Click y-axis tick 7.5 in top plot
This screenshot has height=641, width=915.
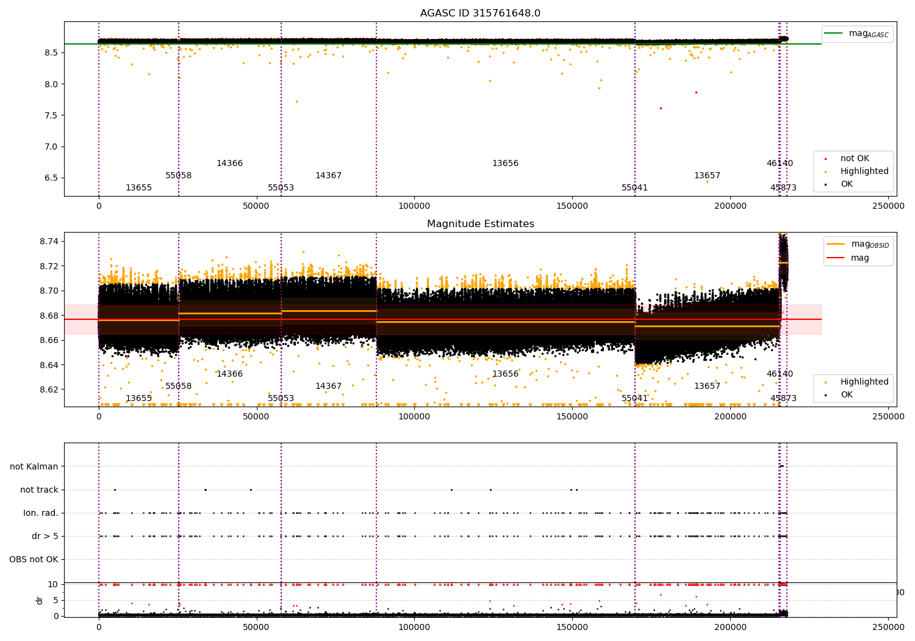pos(51,115)
